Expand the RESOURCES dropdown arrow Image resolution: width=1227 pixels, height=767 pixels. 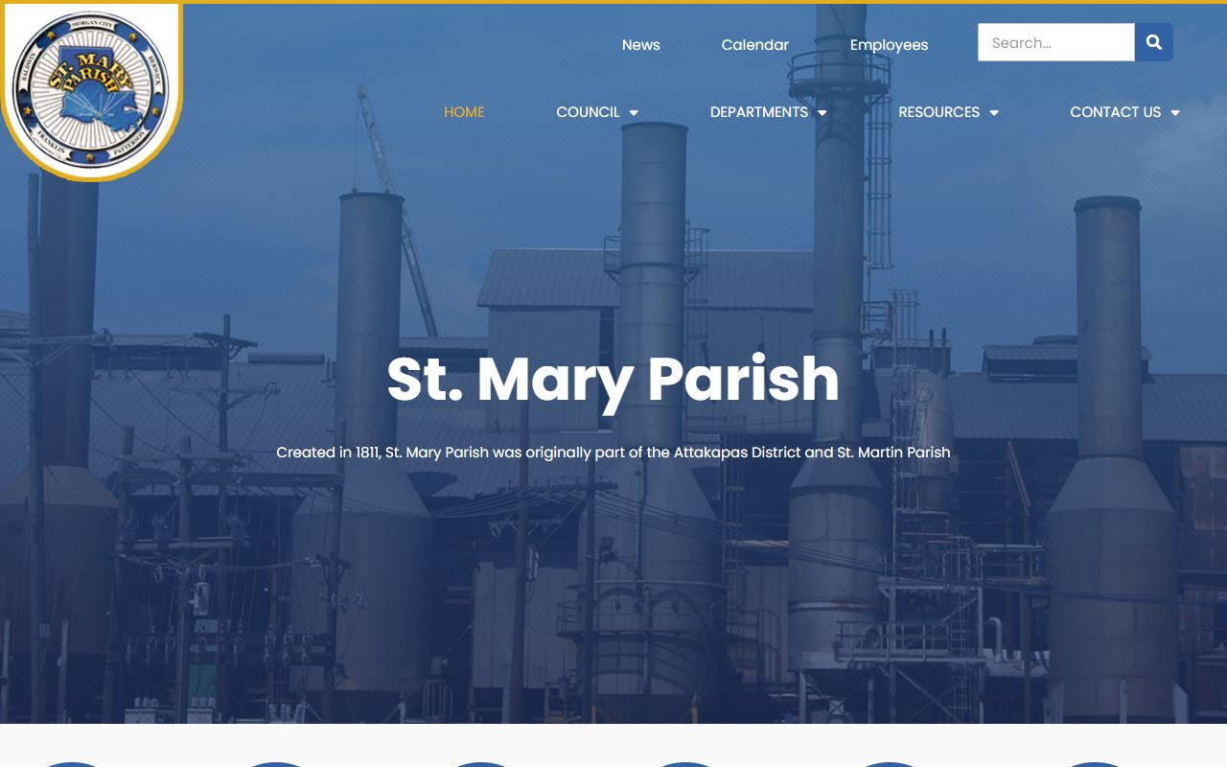pyautogui.click(x=994, y=113)
